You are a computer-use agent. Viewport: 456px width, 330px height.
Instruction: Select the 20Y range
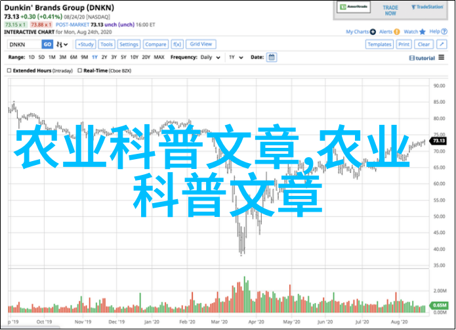146,57
